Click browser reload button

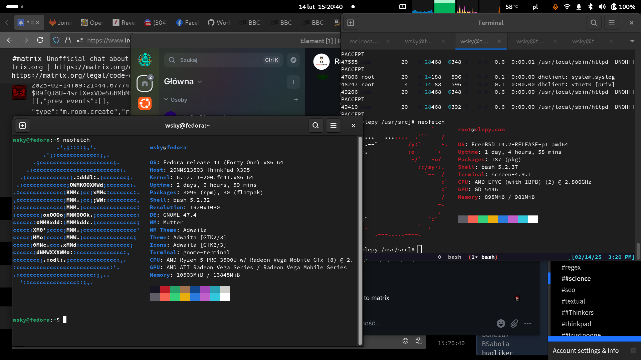40,40
